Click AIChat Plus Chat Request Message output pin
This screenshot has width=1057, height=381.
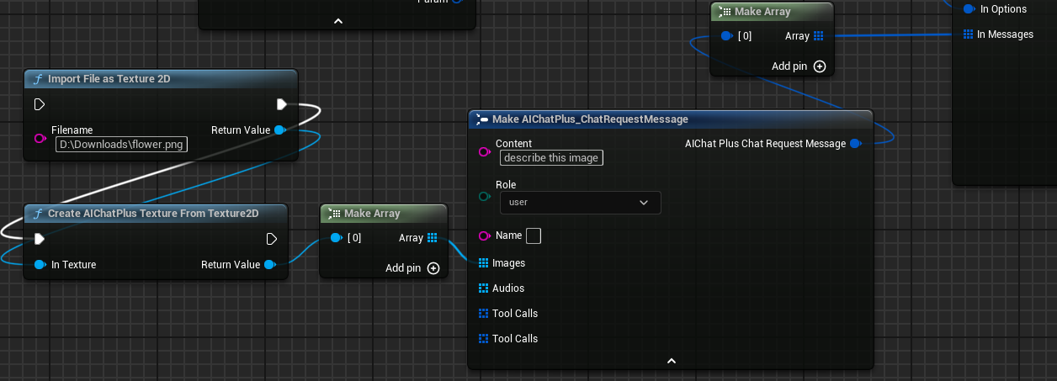[855, 144]
